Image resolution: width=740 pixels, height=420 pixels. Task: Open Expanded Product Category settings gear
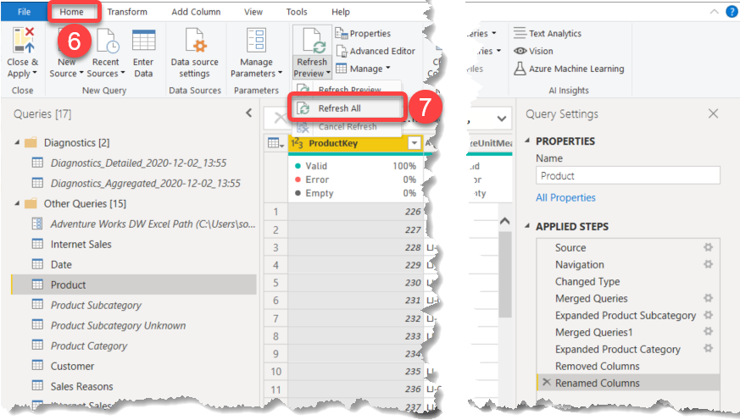(708, 349)
